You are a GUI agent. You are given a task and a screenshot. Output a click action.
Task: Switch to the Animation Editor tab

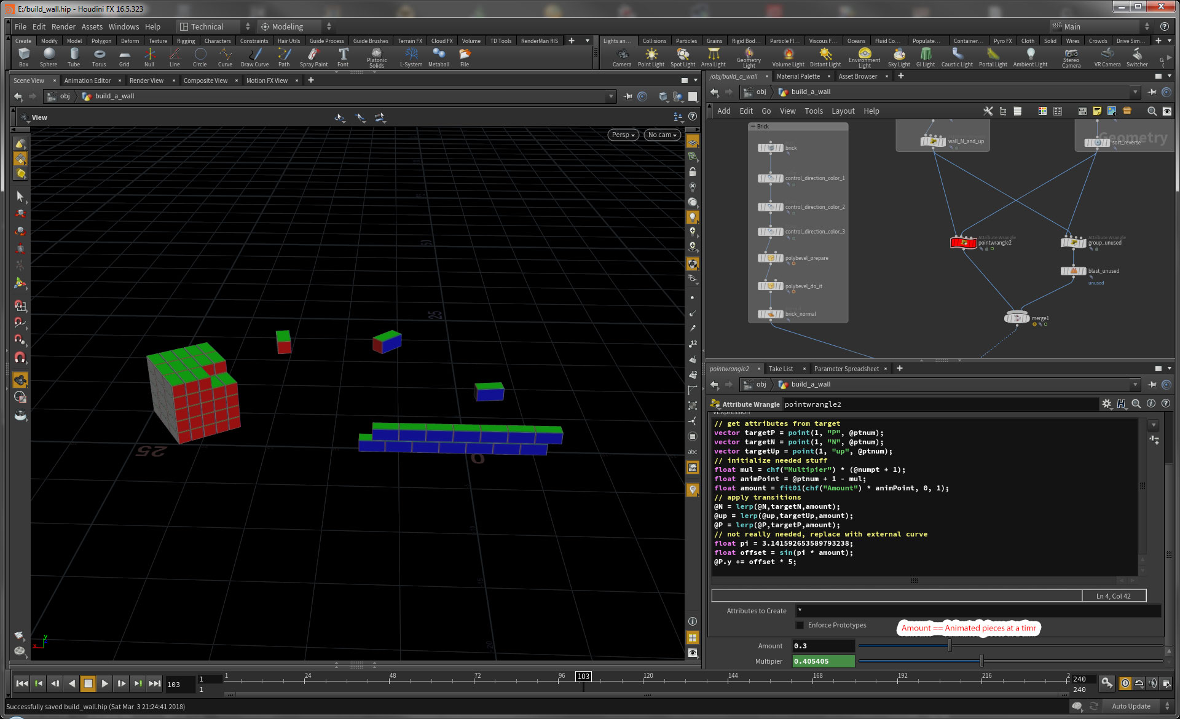pyautogui.click(x=87, y=81)
